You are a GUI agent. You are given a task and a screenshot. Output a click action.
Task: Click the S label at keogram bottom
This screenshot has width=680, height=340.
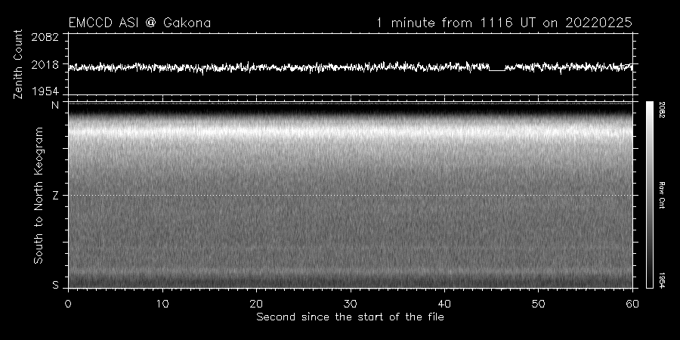coord(55,286)
